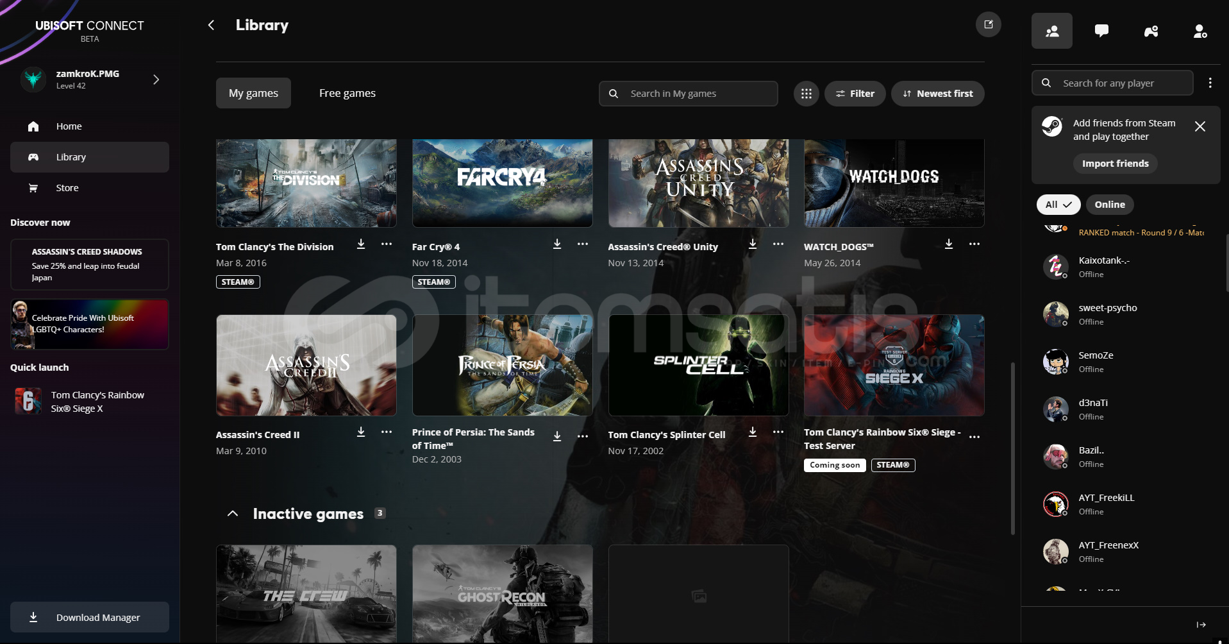This screenshot has width=1229, height=644.
Task: Open the chat messages icon
Action: point(1101,31)
